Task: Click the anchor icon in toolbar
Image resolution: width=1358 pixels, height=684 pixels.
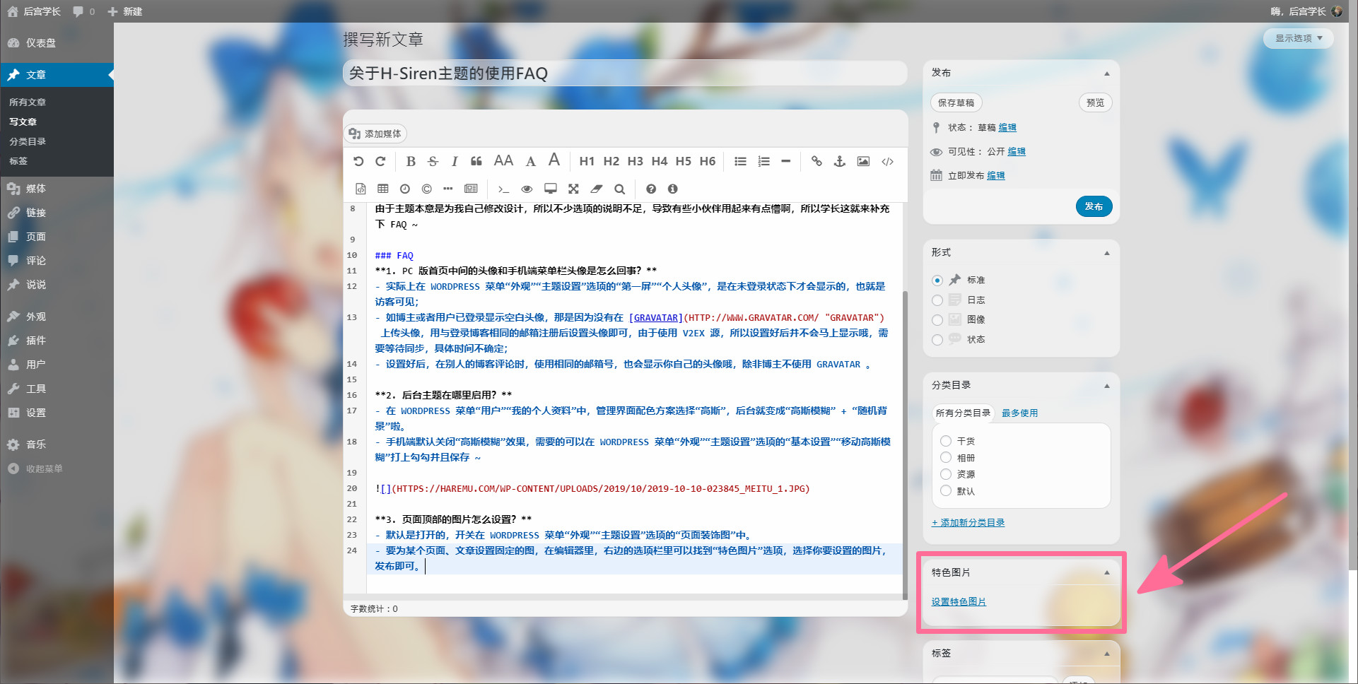Action: tap(839, 161)
